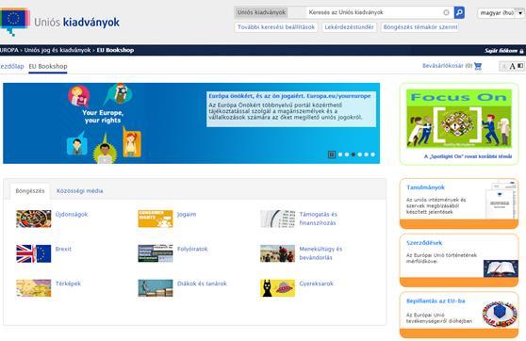Click the További keresési beállítások button
526x341 pixels.
(x=276, y=27)
